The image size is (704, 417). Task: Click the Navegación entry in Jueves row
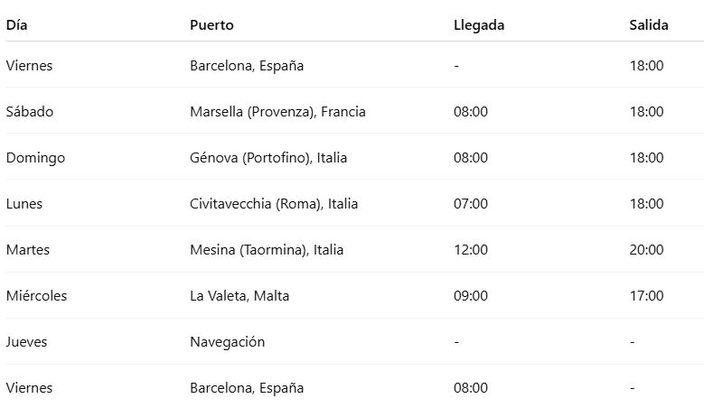(x=227, y=342)
